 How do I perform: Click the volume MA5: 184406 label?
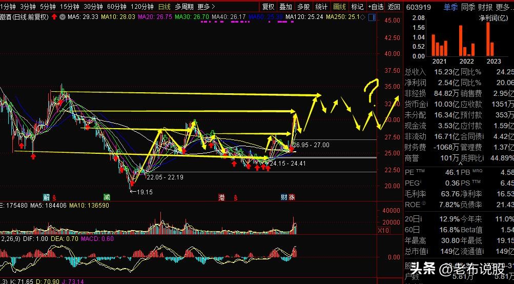48,205
